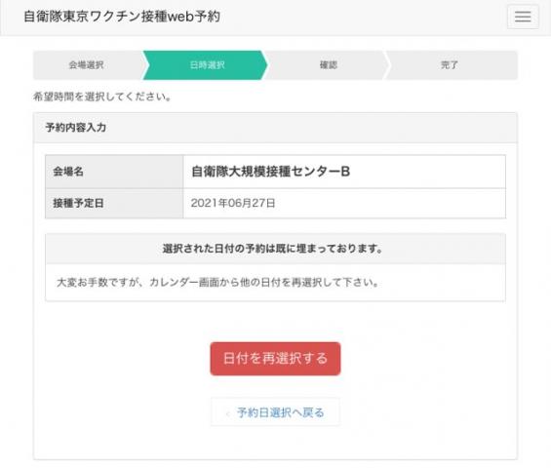Click the 希望時間を選択してください instruction
Viewport: 551px width, 468px height.
pyautogui.click(x=101, y=97)
